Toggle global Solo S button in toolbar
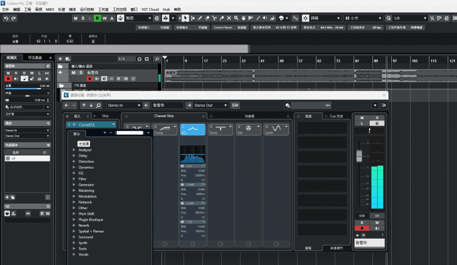This screenshot has height=265, width=457. (x=83, y=18)
